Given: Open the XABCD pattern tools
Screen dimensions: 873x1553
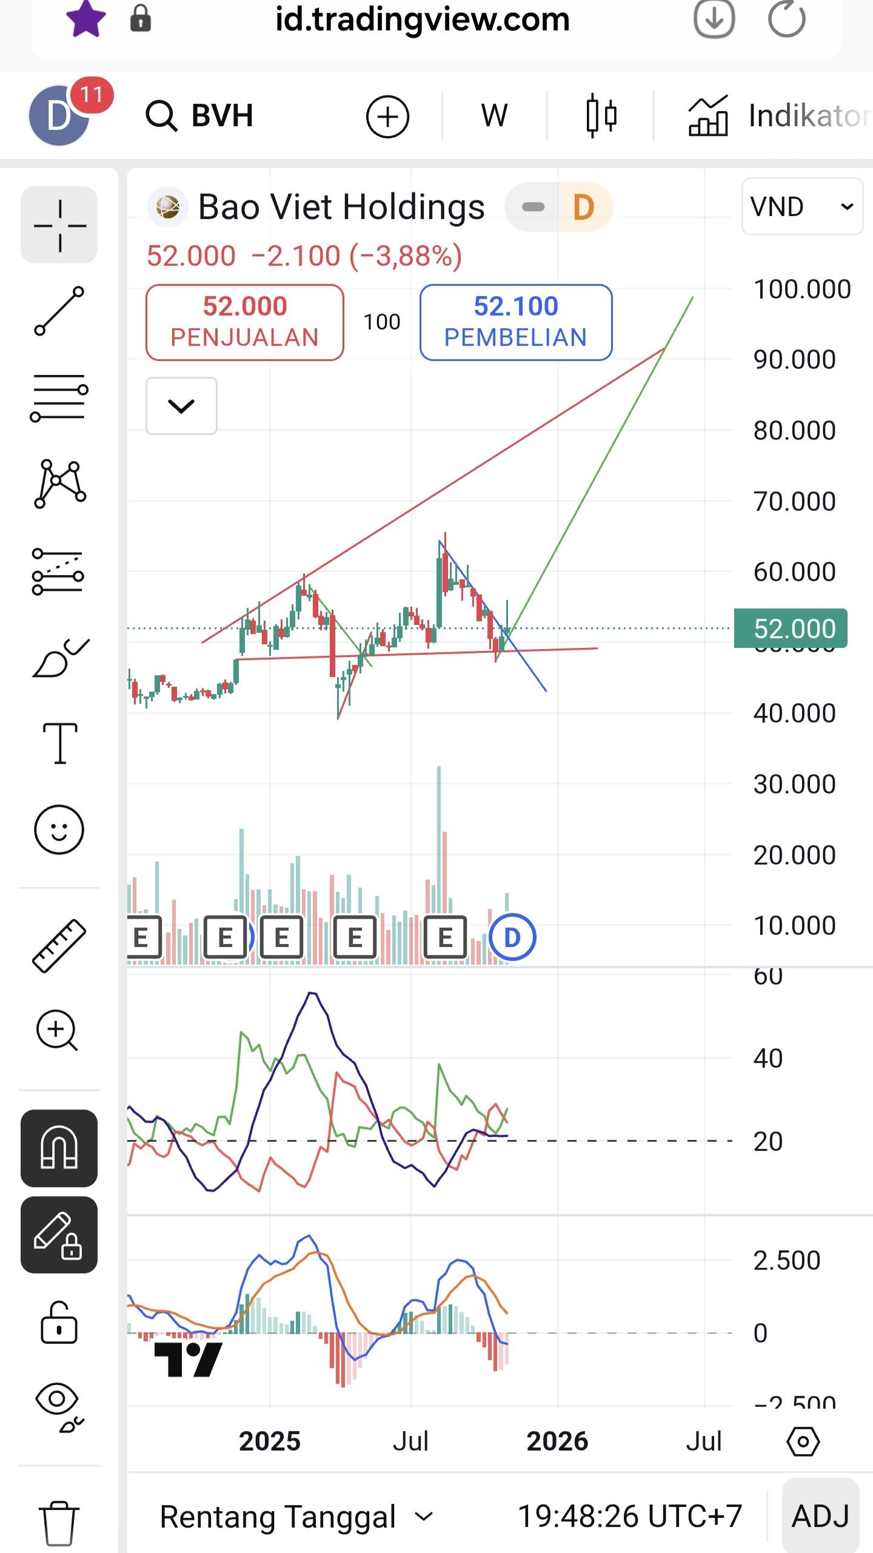Looking at the screenshot, I should click(59, 483).
